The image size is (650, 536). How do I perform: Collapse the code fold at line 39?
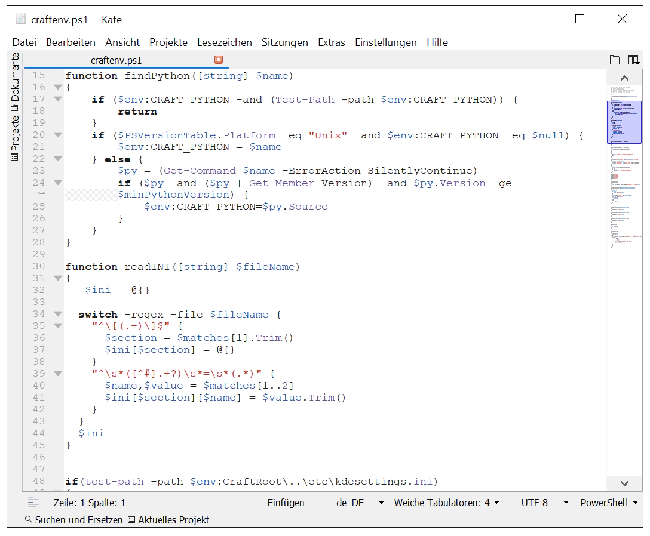tap(58, 374)
